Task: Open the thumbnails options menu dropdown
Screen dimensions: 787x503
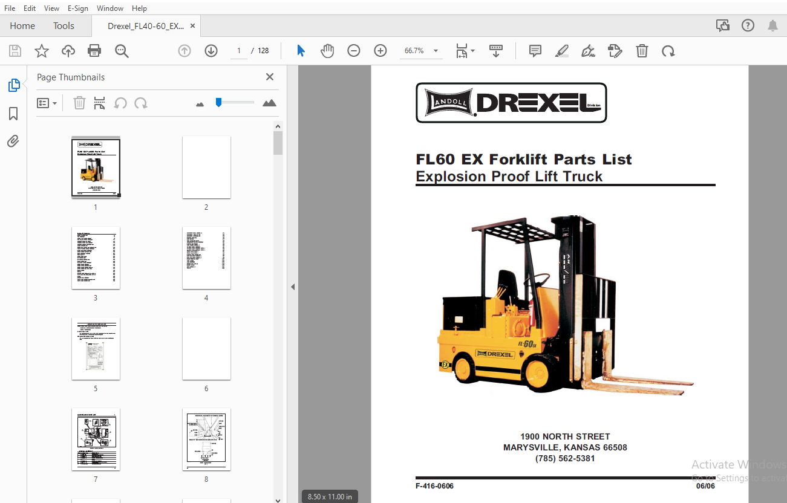Action: (47, 103)
